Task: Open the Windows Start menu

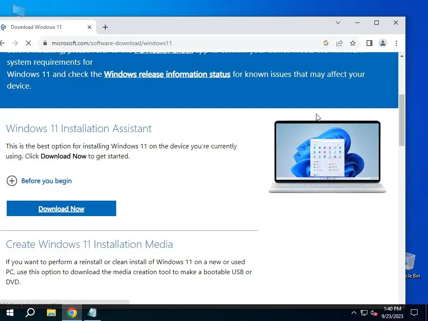Action: 10,313
